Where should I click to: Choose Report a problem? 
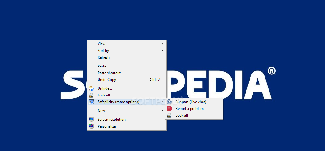coord(194,109)
